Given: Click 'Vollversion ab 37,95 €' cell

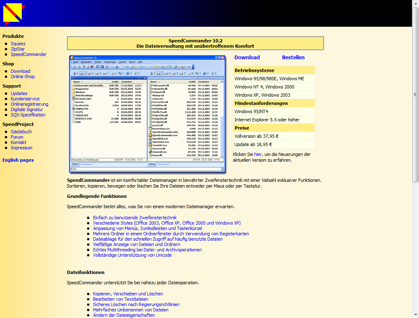Looking at the screenshot, I should pyautogui.click(x=274, y=137).
